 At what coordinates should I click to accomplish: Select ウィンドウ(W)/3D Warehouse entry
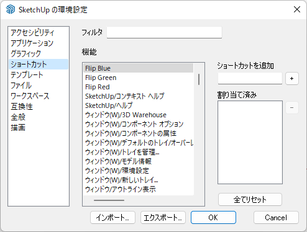(138, 115)
